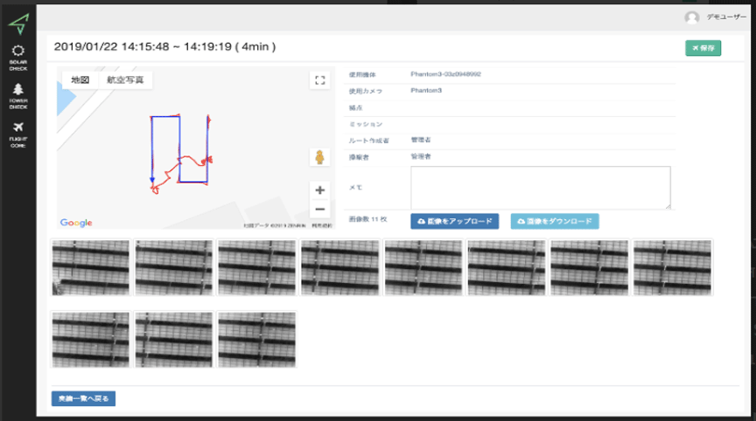Return to list via 実績一覧へ戻る button
The width and height of the screenshot is (756, 421).
tap(83, 399)
